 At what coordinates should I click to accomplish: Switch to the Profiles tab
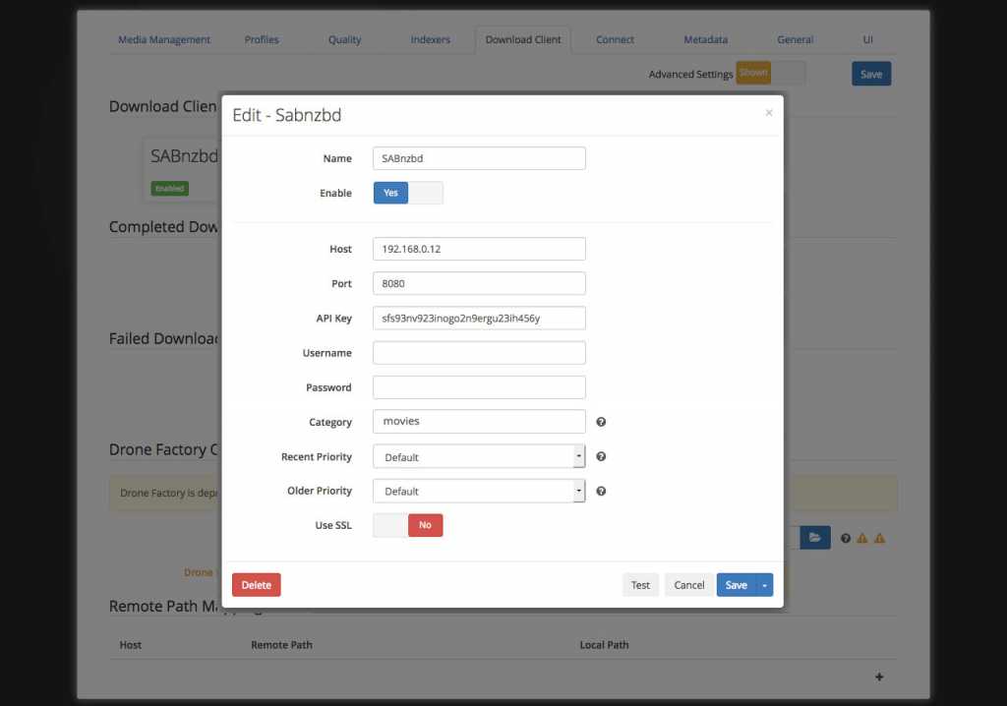262,39
